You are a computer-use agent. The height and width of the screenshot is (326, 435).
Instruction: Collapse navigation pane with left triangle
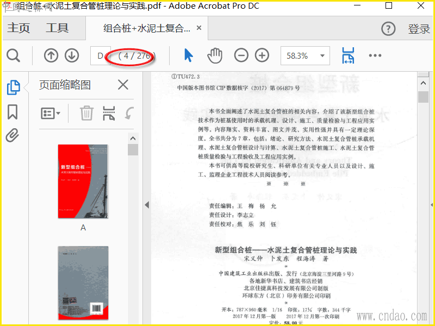(147, 205)
